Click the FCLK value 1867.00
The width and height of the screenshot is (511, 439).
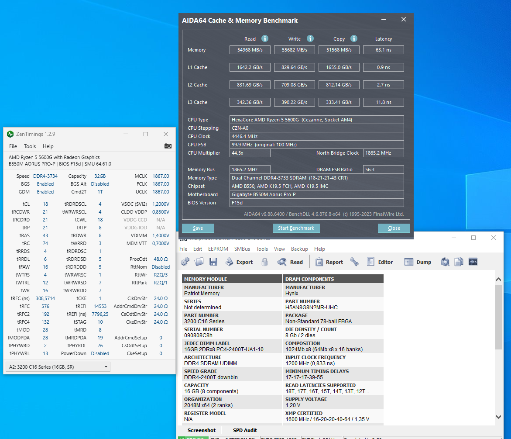(161, 184)
